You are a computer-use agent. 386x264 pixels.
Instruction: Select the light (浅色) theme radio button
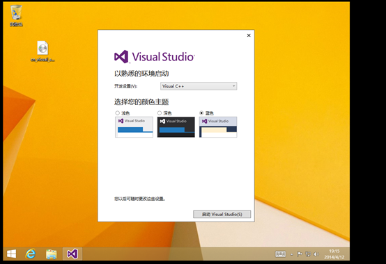[118, 113]
